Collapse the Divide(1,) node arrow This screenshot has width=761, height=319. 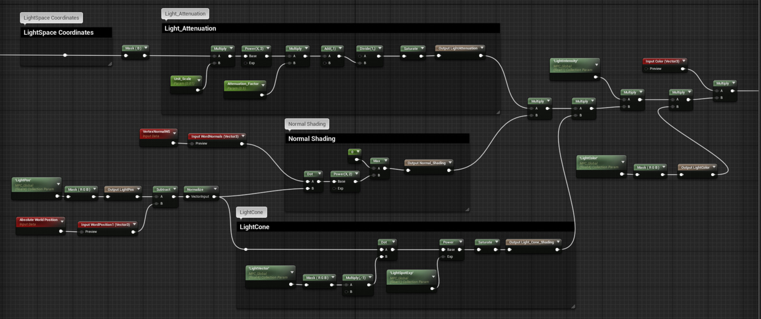380,48
